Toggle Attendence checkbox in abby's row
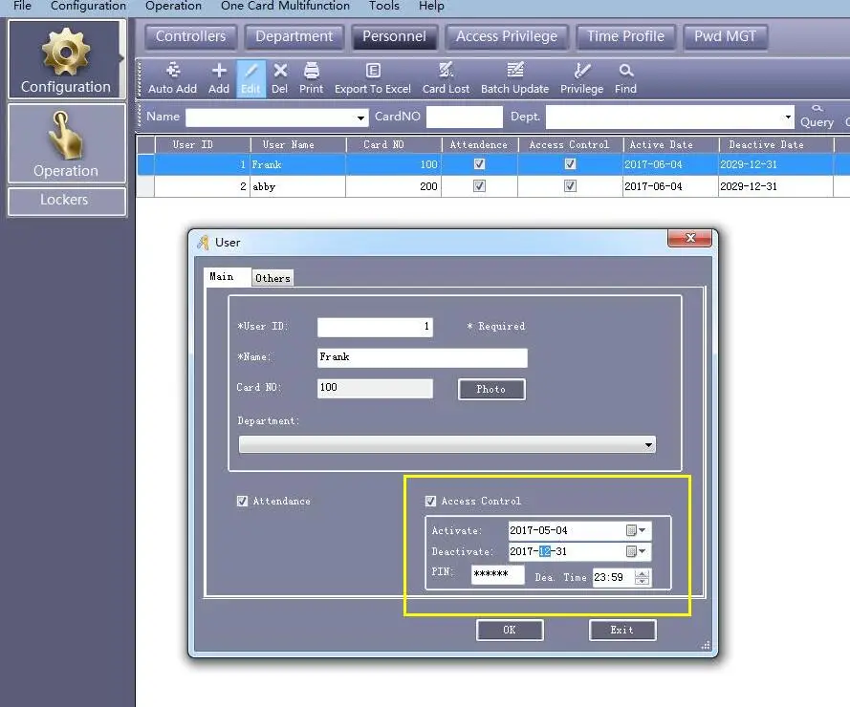Screen dimensions: 850x707 click(x=479, y=185)
